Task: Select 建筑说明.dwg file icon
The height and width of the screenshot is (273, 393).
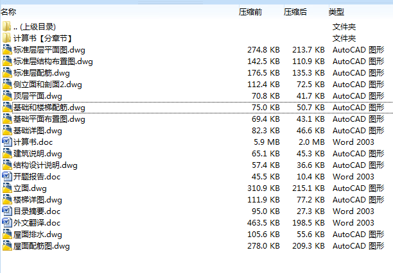Action: click(7, 153)
